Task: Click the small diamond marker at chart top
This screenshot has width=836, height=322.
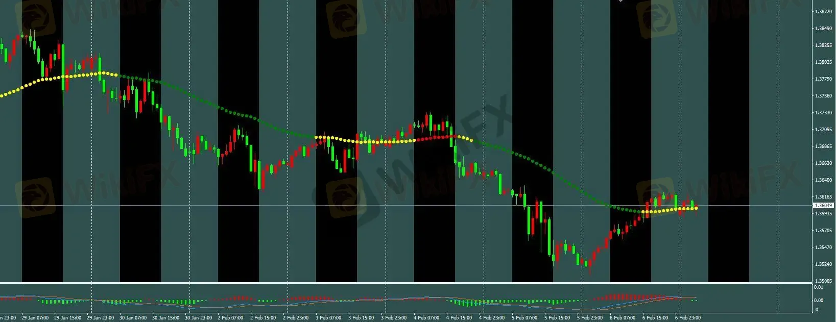Action: click(x=620, y=1)
